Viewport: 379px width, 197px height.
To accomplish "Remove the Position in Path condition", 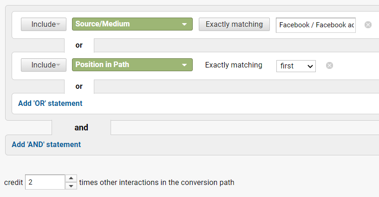I will click(329, 66).
